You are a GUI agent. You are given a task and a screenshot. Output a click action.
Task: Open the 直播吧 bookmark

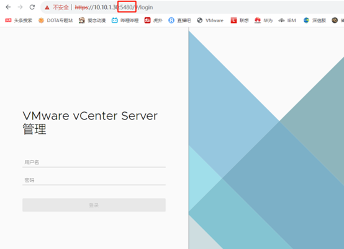[179, 20]
